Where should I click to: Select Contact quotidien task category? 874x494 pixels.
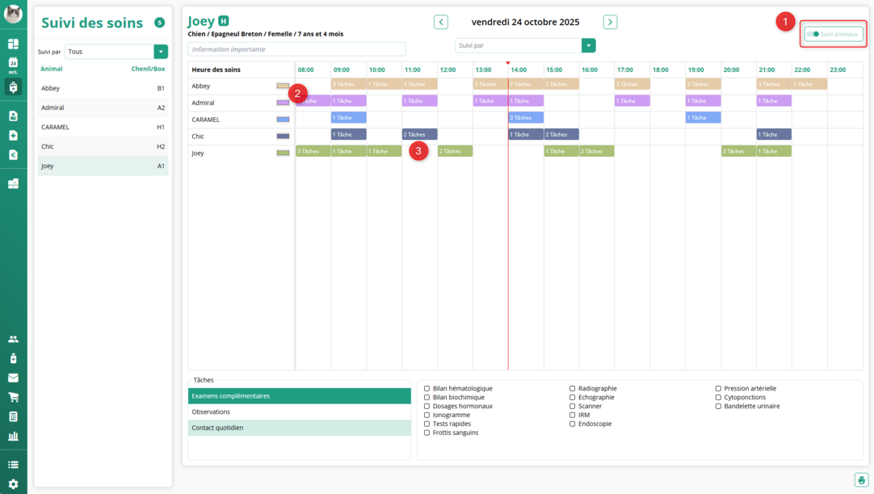(x=299, y=428)
